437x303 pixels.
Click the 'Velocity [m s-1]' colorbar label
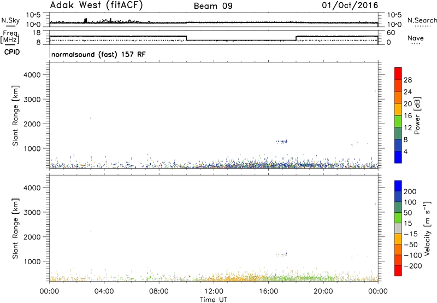(x=427, y=228)
